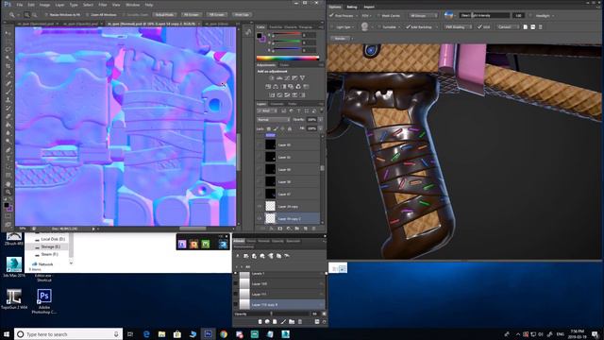The width and height of the screenshot is (604, 340).
Task: Open the collapsed History panel icon
Action: tap(248, 32)
